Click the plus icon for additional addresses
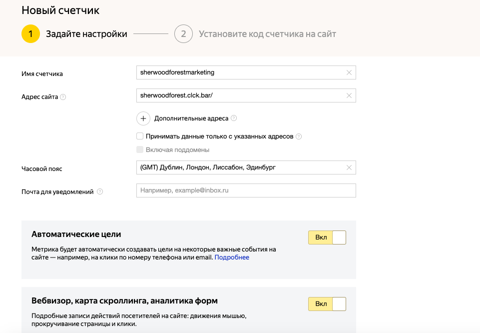Screen dimensions: 480x333 coord(143,118)
